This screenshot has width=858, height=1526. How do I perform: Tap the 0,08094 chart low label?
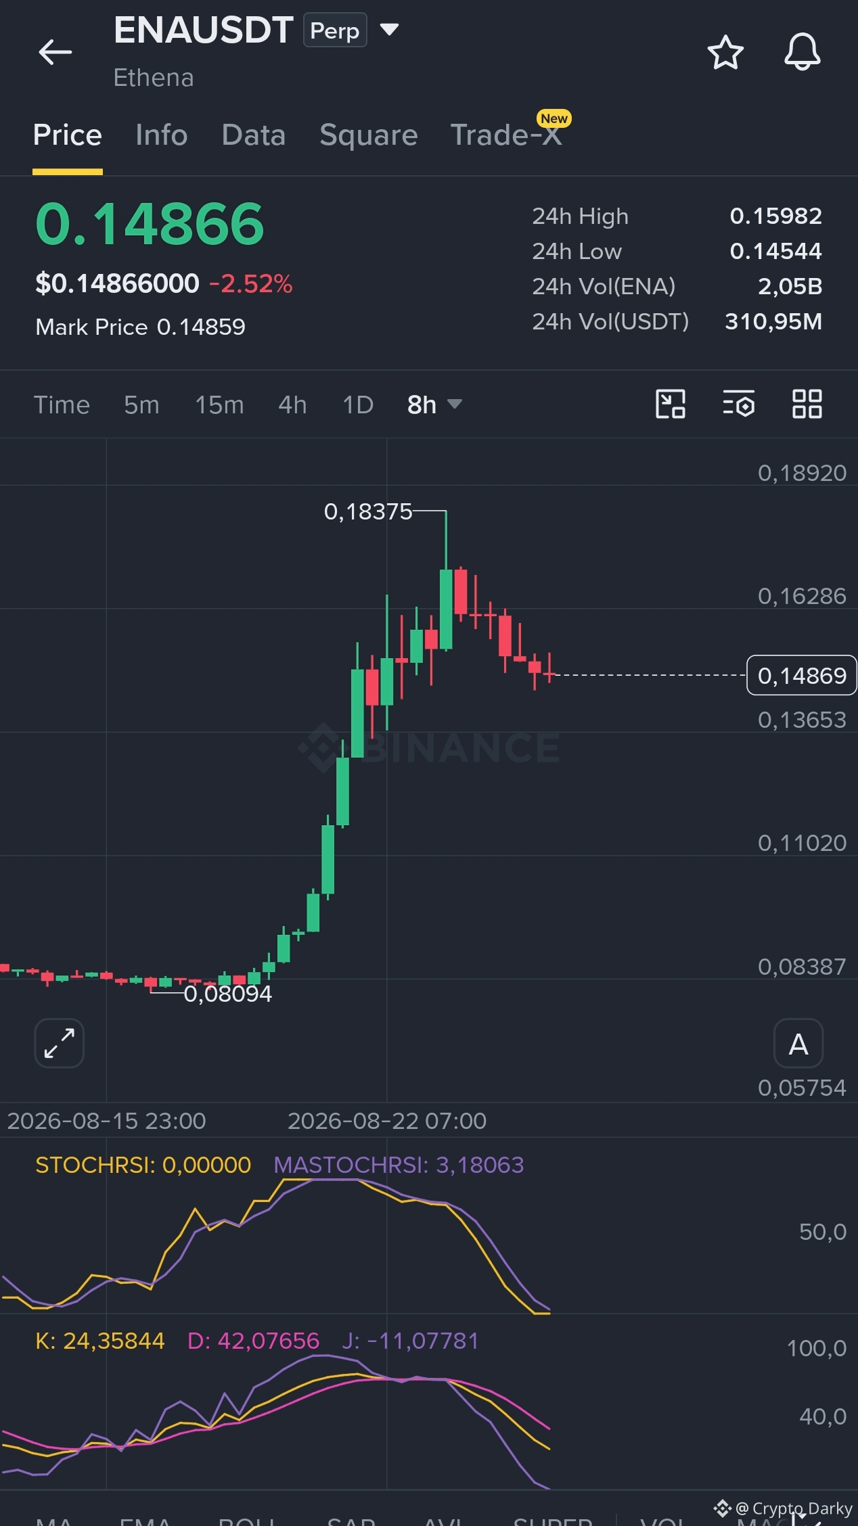(x=227, y=994)
